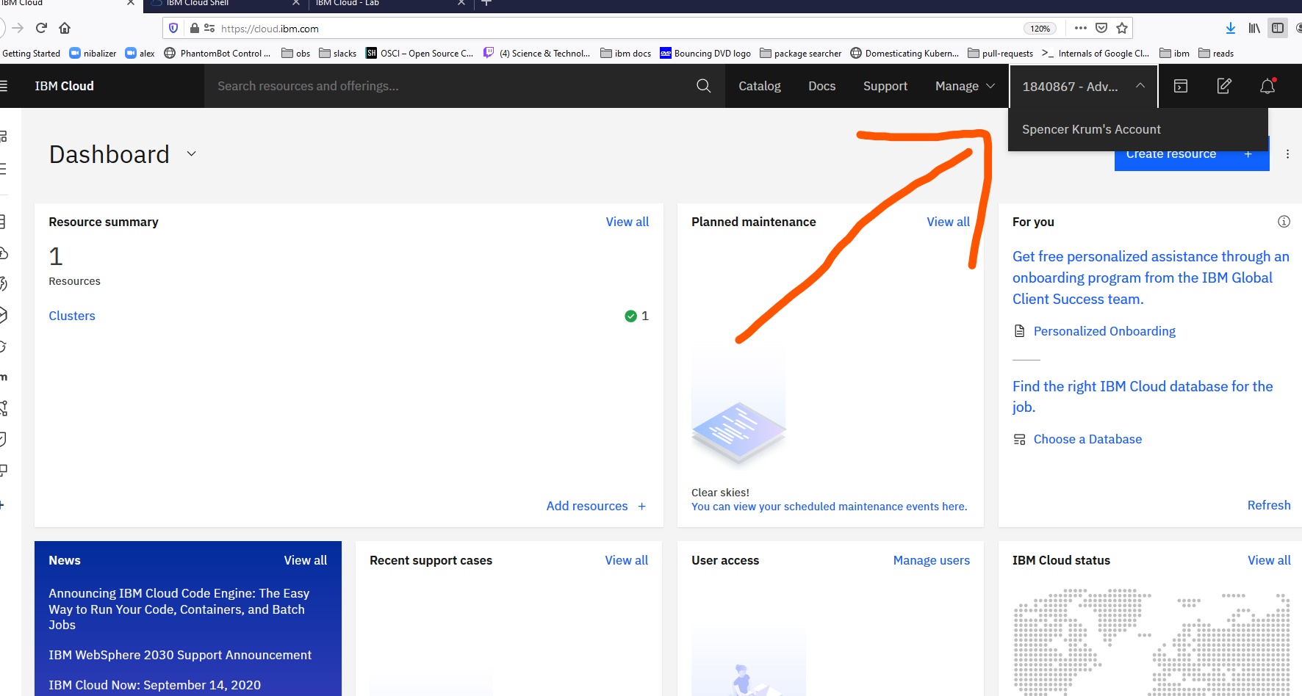Open the slacks bookmark folder
1302x696 pixels.
pyautogui.click(x=338, y=53)
